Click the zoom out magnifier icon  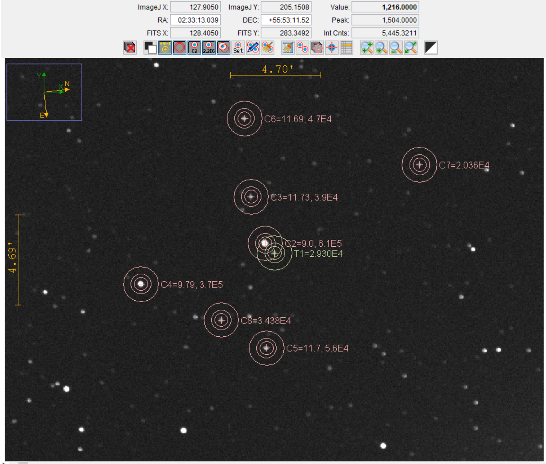(x=396, y=48)
